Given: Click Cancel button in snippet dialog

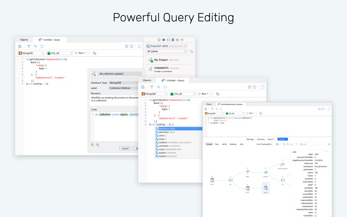Looking at the screenshot, I should (125, 148).
